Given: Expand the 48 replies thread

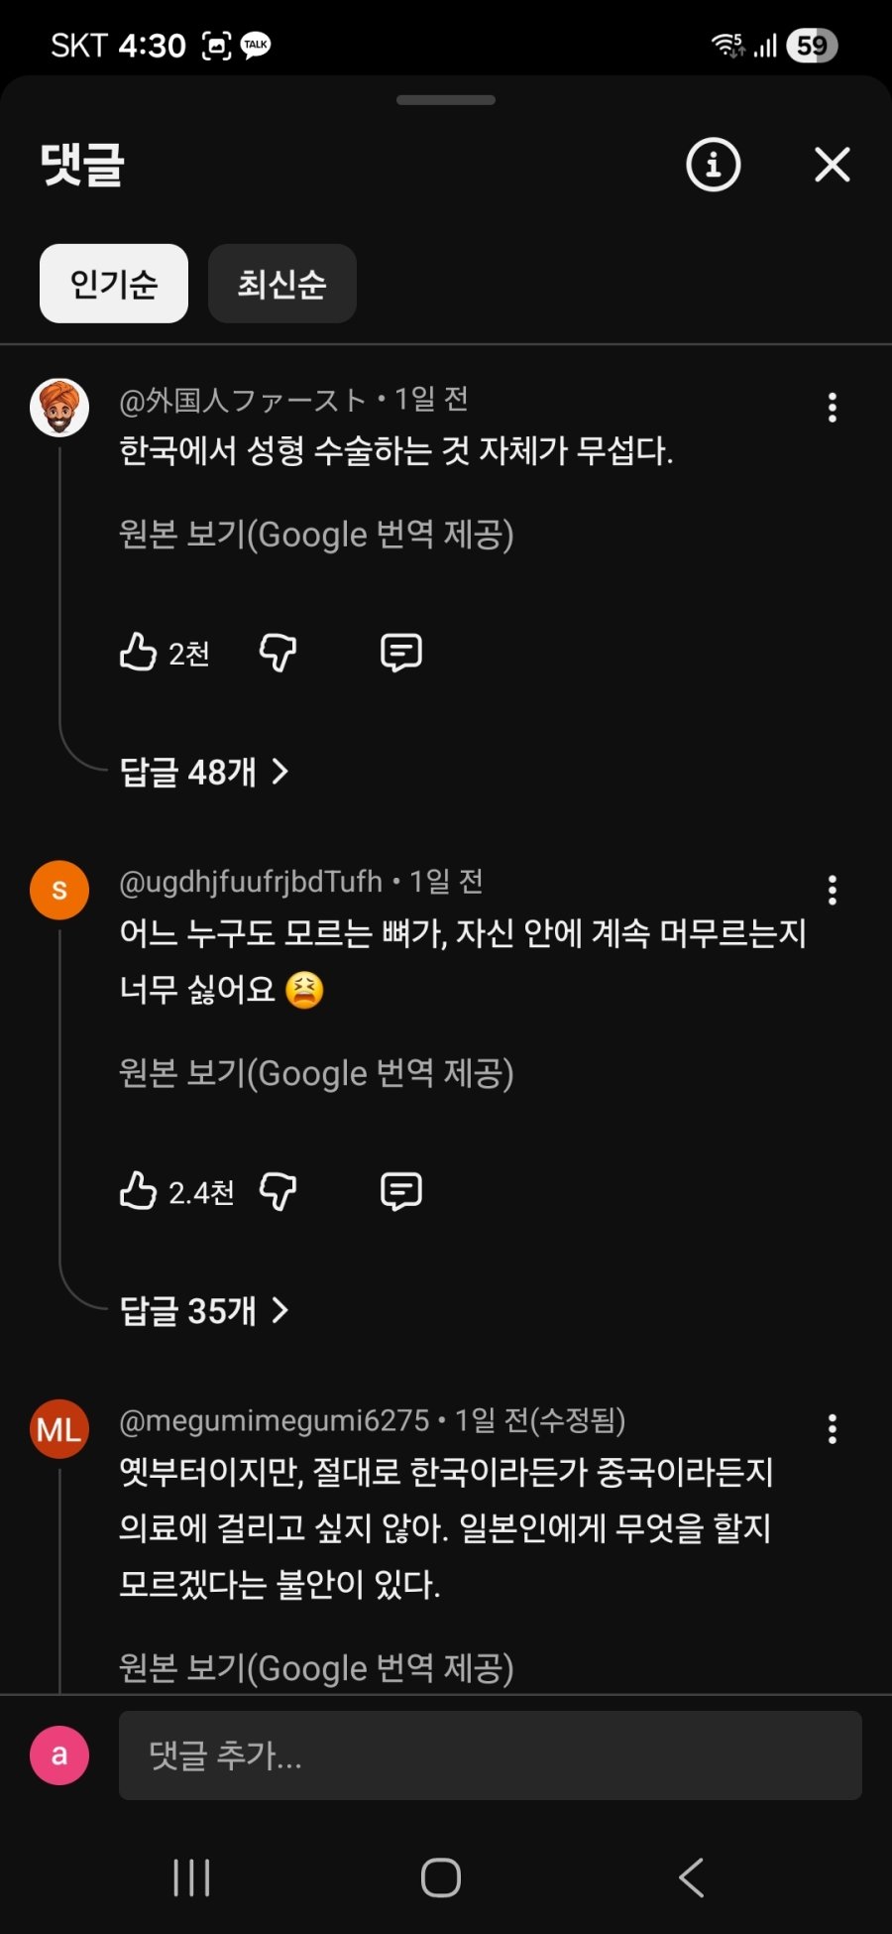Looking at the screenshot, I should click(203, 772).
